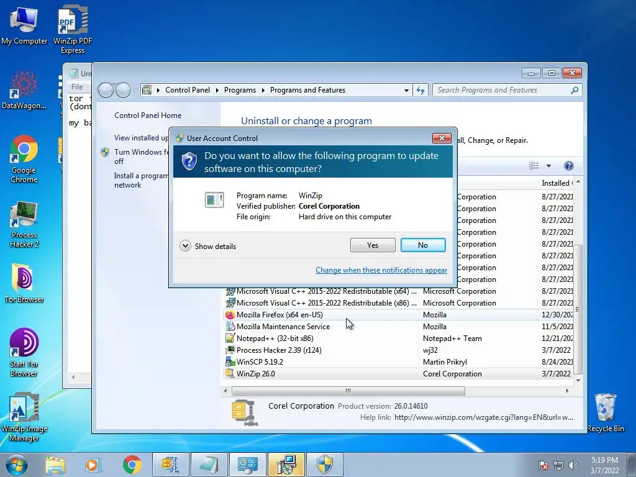636x477 pixels.
Task: Open the address bar history dropdown
Action: click(406, 91)
